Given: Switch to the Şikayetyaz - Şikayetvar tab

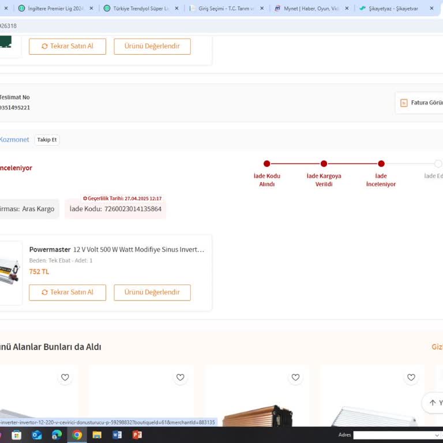Looking at the screenshot, I should click(393, 9).
